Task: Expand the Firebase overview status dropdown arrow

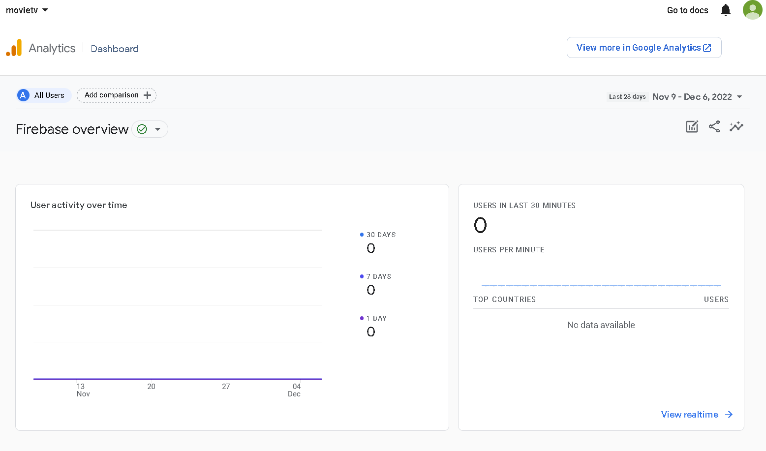Action: pos(158,129)
